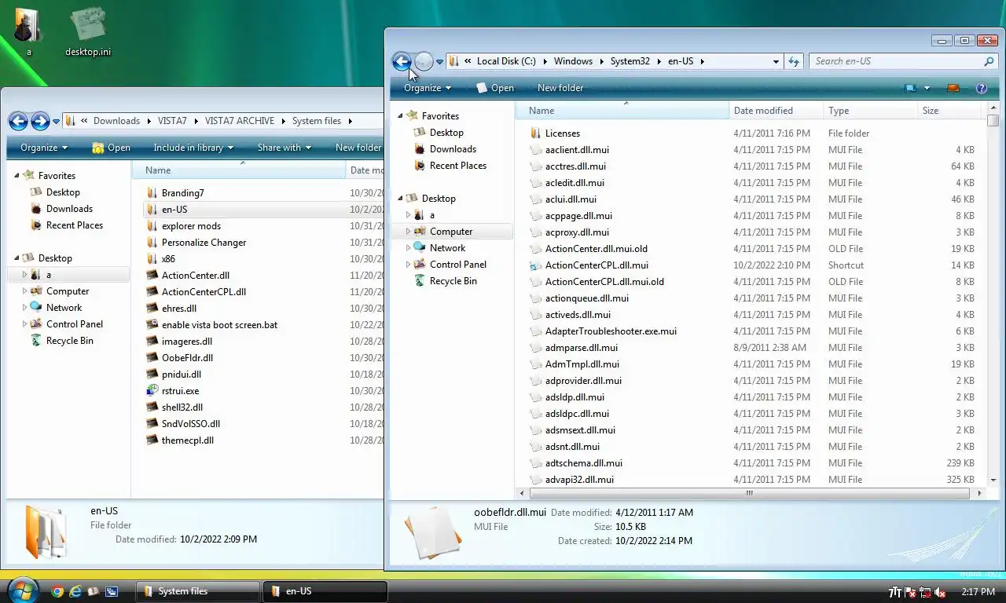
Task: Click New folder in en-US toolbar
Action: click(560, 88)
